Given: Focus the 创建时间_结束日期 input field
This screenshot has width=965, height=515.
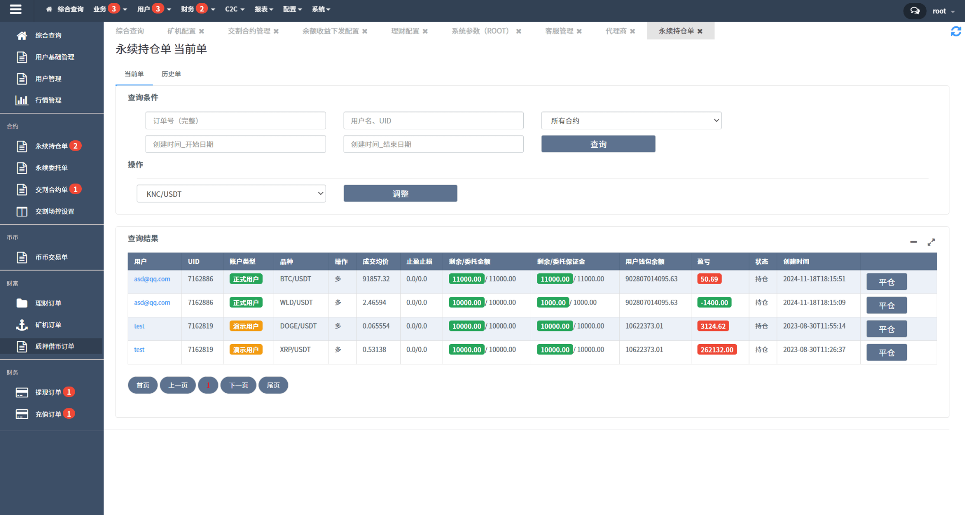Looking at the screenshot, I should (x=433, y=144).
